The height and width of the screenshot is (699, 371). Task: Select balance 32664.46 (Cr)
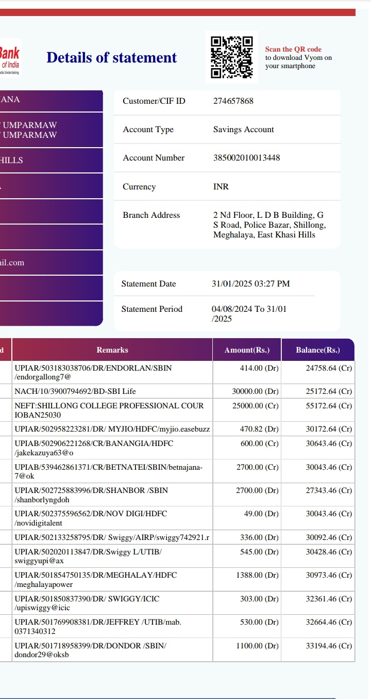pyautogui.click(x=329, y=622)
